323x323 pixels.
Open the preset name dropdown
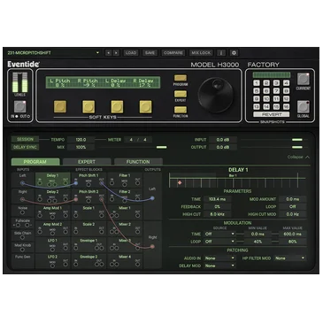(x=97, y=53)
